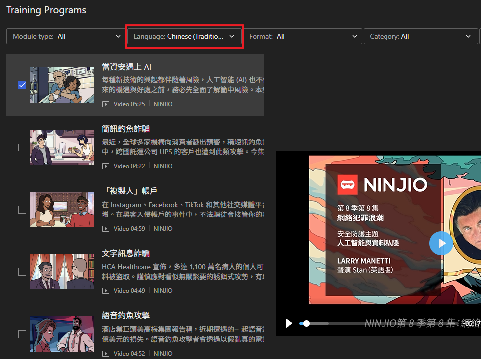Select the 「複製人」帳戶 checkbox
This screenshot has height=359, width=481.
[x=22, y=210]
